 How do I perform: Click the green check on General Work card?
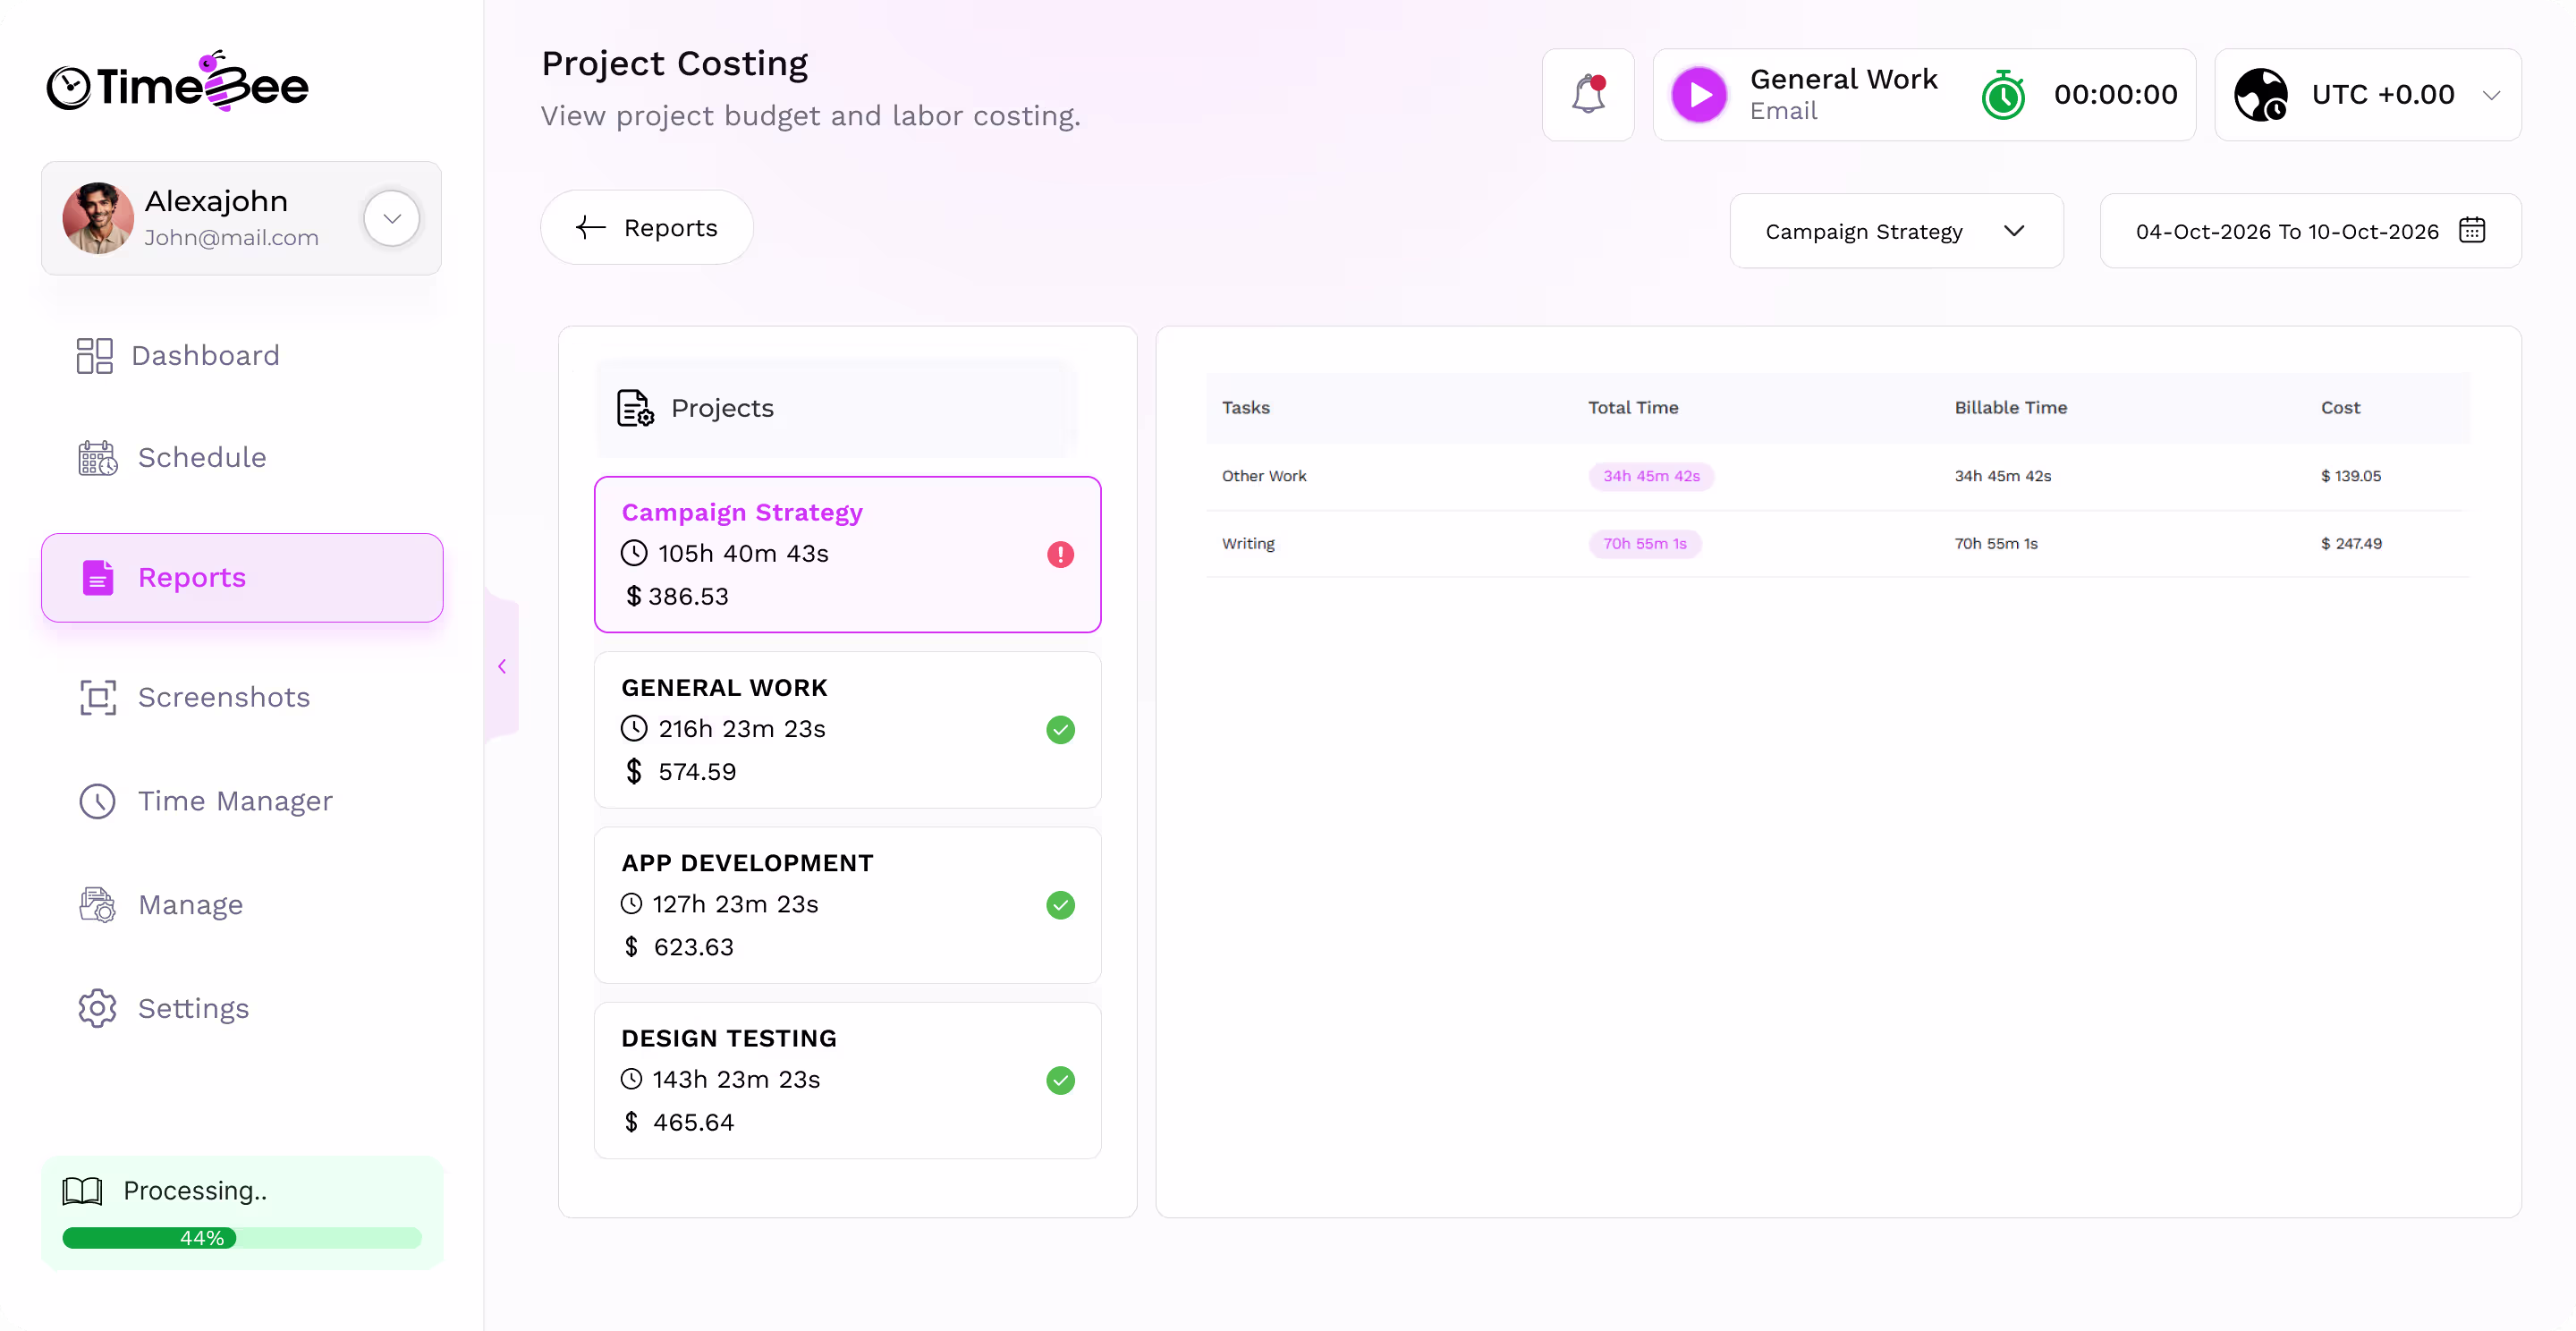click(x=1060, y=730)
